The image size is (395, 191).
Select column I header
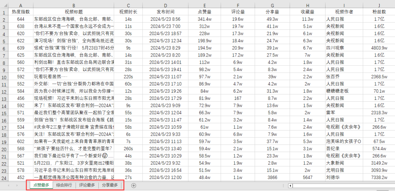pyautogui.click(x=344, y=5)
